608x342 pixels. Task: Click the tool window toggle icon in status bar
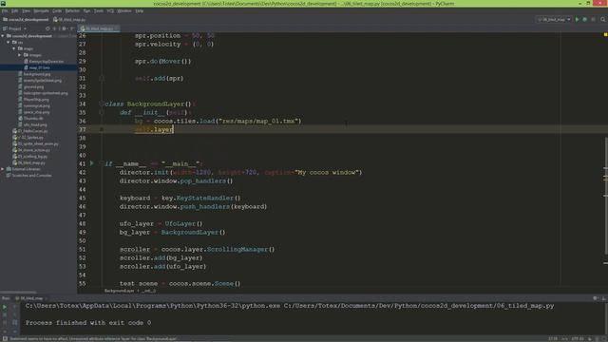tap(5, 339)
